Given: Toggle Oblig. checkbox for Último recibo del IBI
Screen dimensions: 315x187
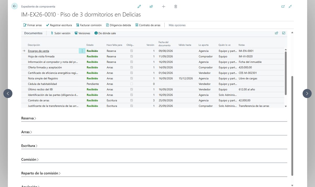Looking at the screenshot, I should pos(132,89).
